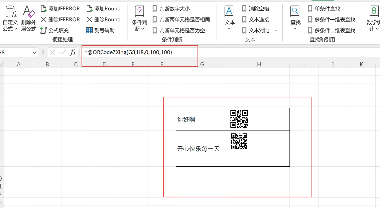Open the 数学统计 theta book tool
Screen dimensions: 380x208
pos(373,19)
